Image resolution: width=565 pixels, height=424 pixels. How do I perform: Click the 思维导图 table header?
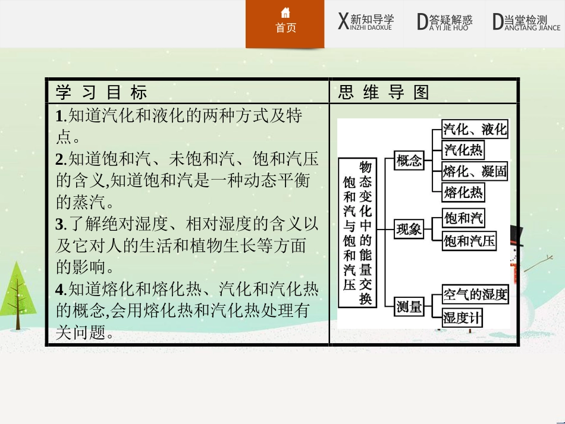pyautogui.click(x=384, y=92)
